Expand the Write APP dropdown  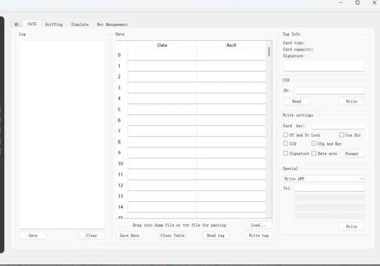324,179
